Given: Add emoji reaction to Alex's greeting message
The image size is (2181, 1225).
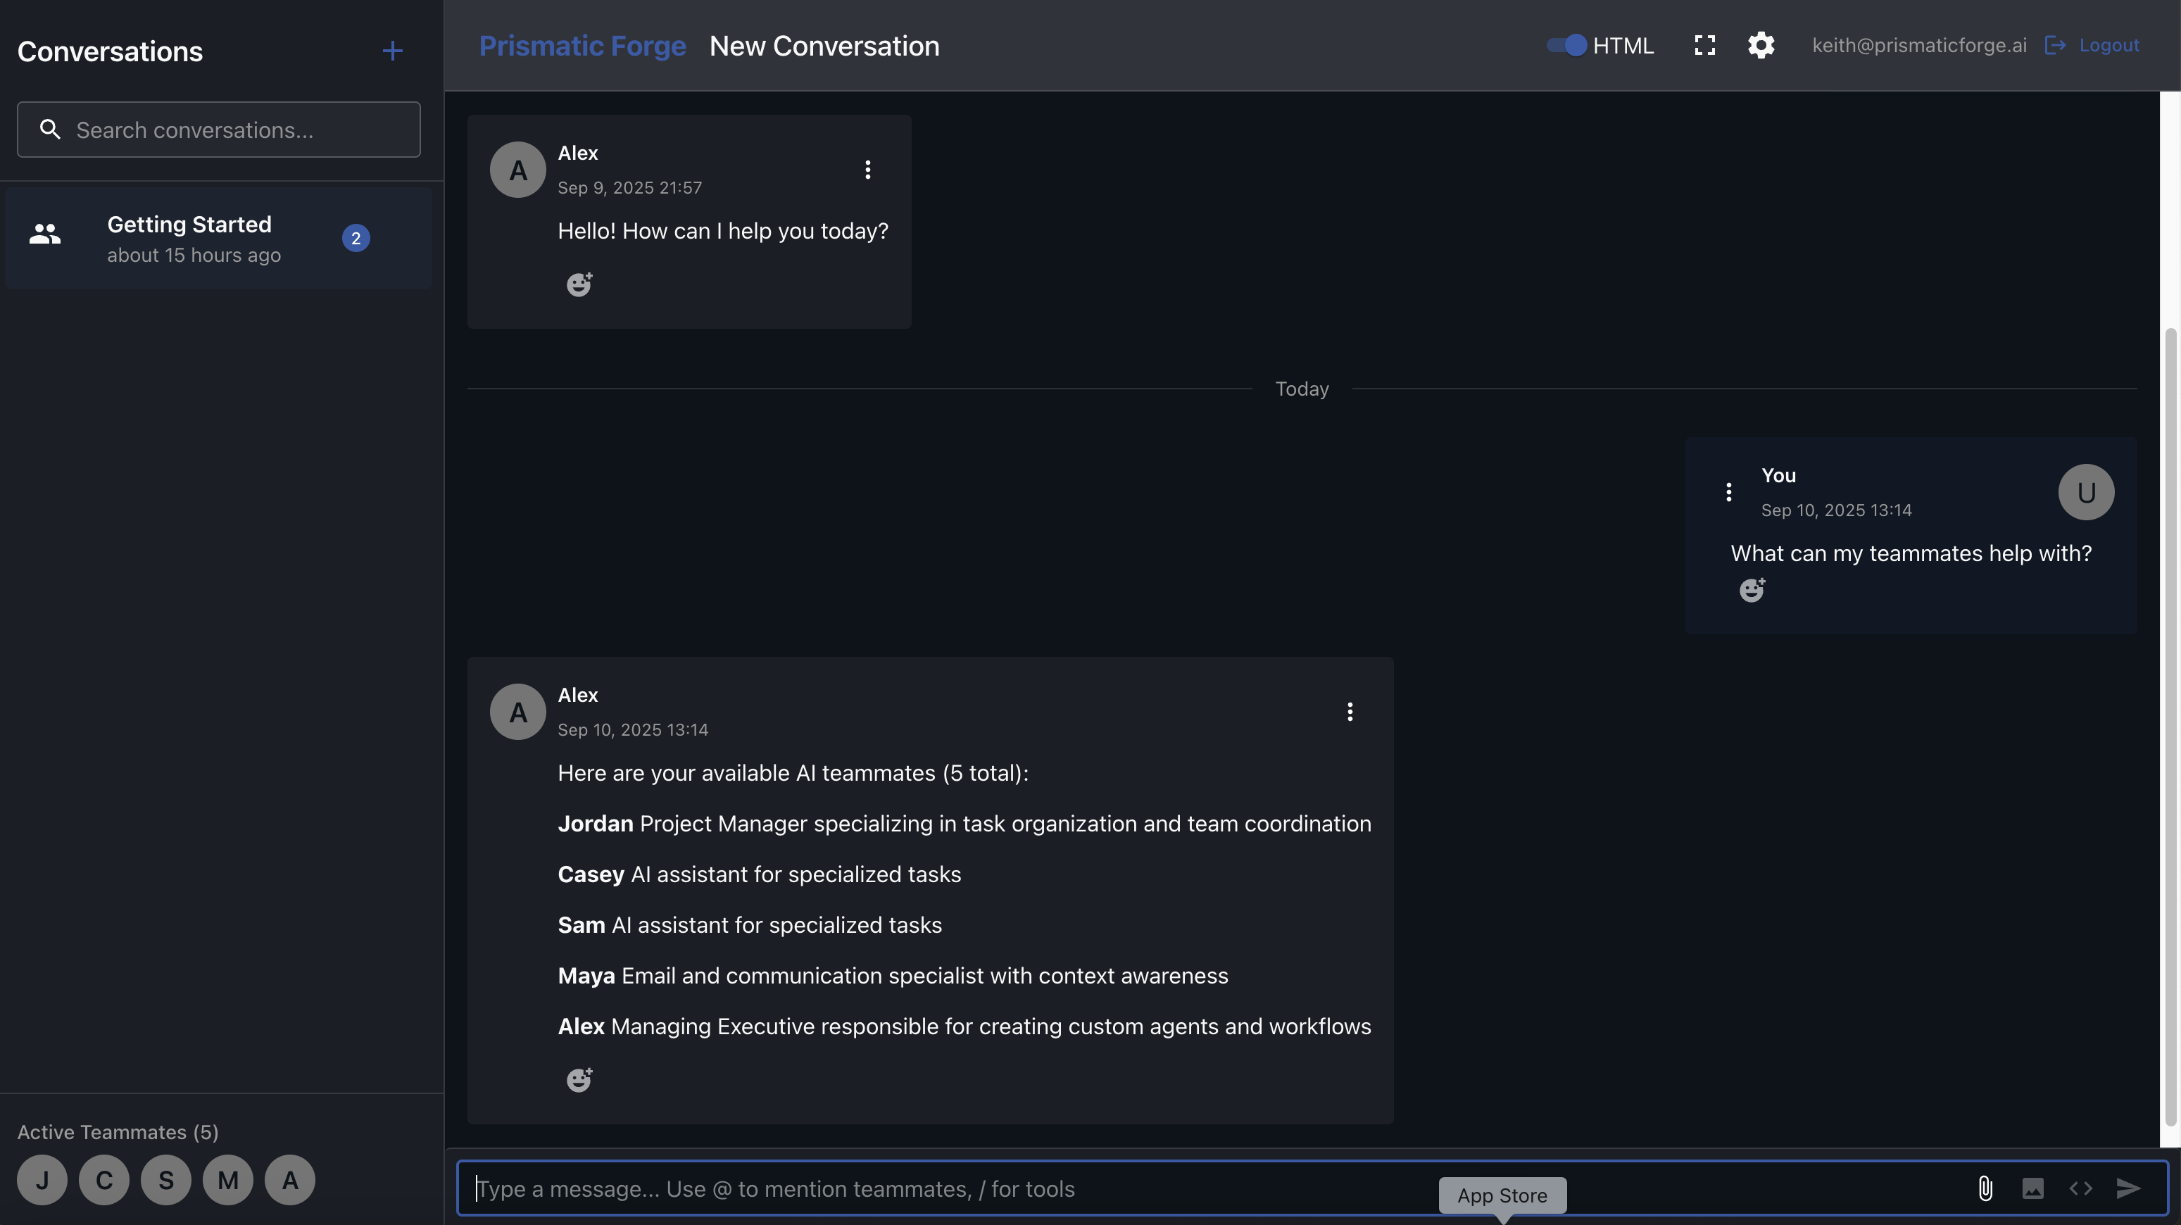Looking at the screenshot, I should (x=579, y=284).
